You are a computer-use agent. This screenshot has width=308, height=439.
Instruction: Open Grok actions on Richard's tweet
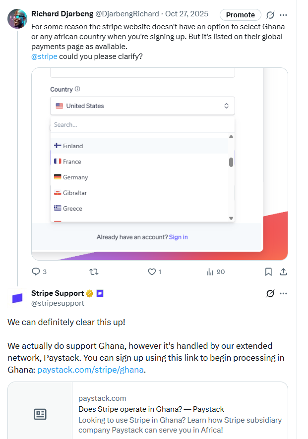tap(270, 15)
